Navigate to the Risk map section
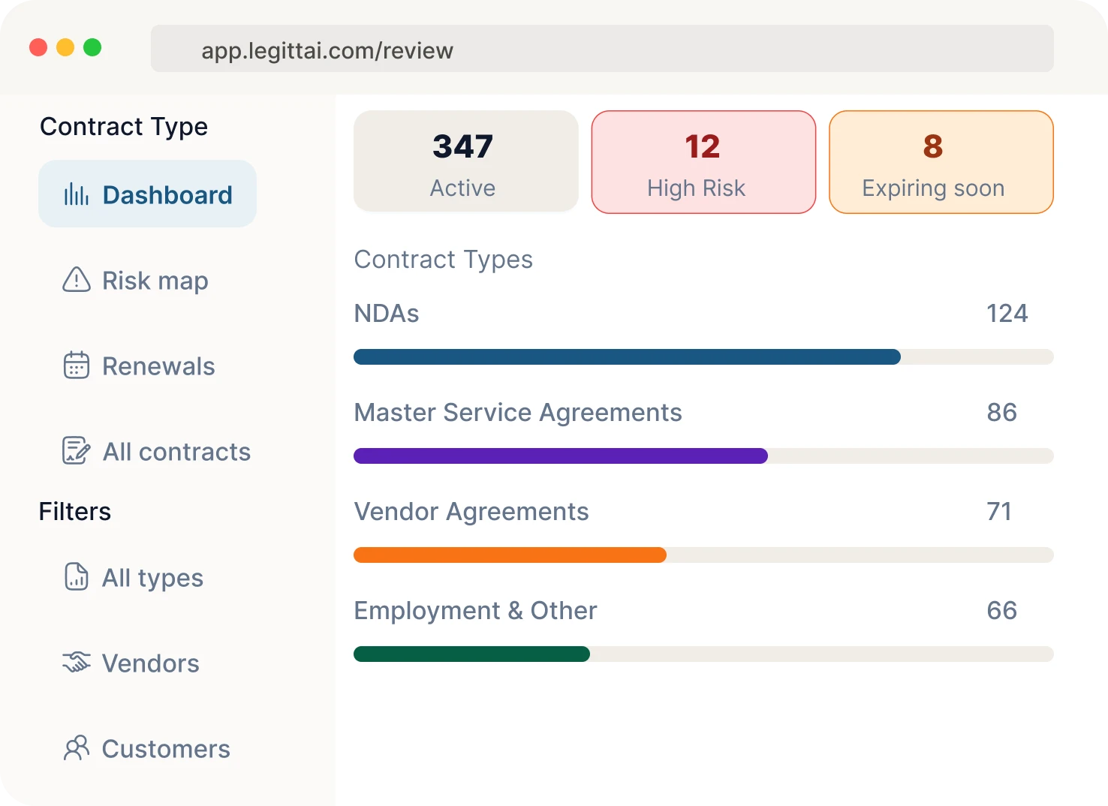The height and width of the screenshot is (806, 1108). pyautogui.click(x=155, y=280)
